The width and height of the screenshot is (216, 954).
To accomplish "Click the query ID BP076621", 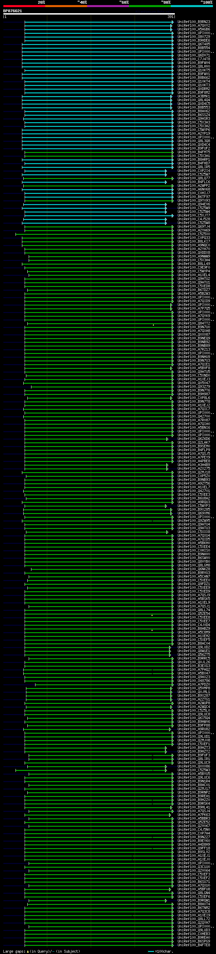I will 12,11.
